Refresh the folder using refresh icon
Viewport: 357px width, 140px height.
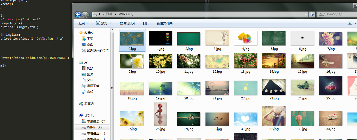point(312,14)
